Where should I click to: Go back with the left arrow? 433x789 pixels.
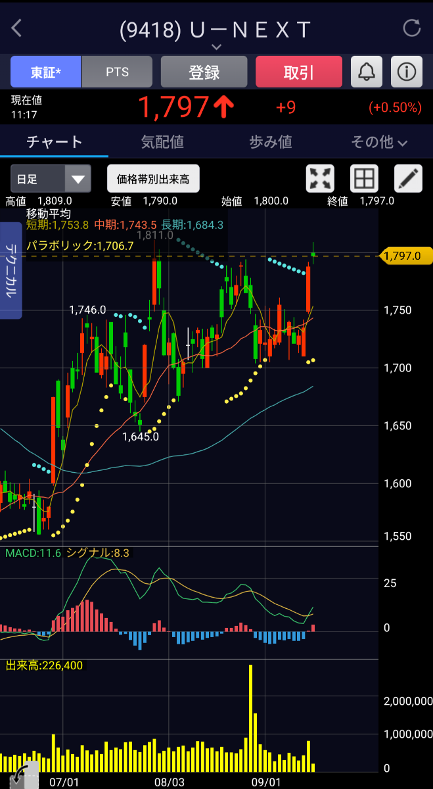click(17, 28)
